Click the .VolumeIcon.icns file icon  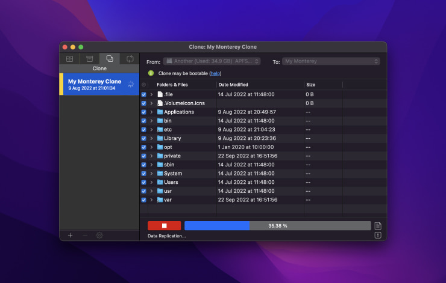point(160,103)
